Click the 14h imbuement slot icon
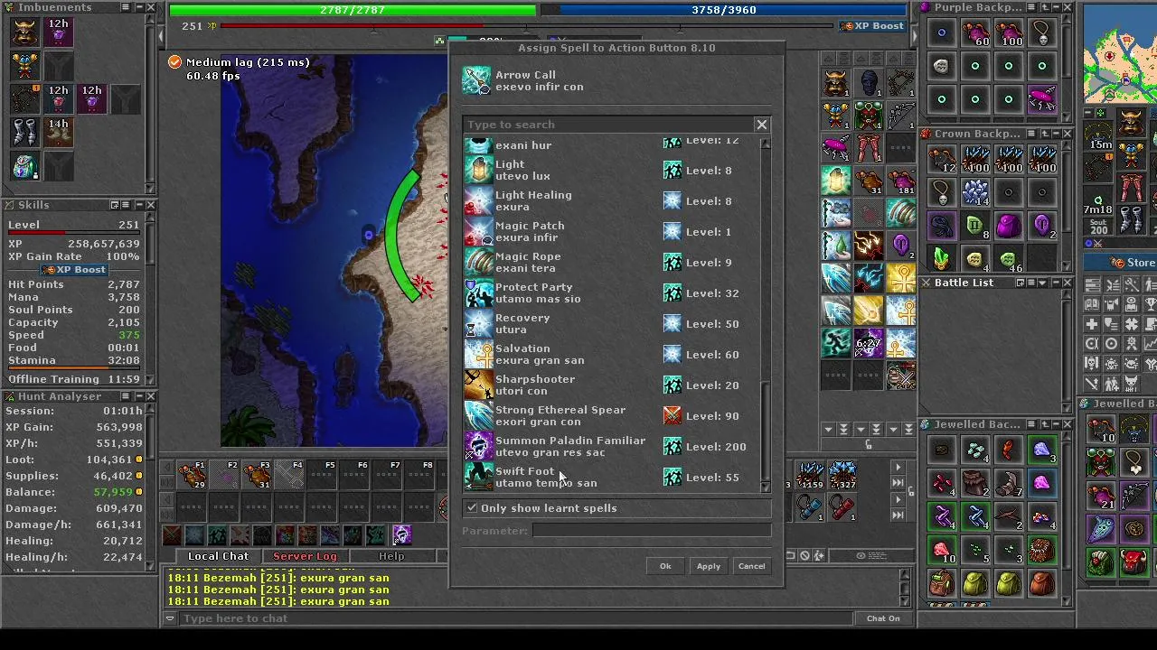 click(59, 133)
